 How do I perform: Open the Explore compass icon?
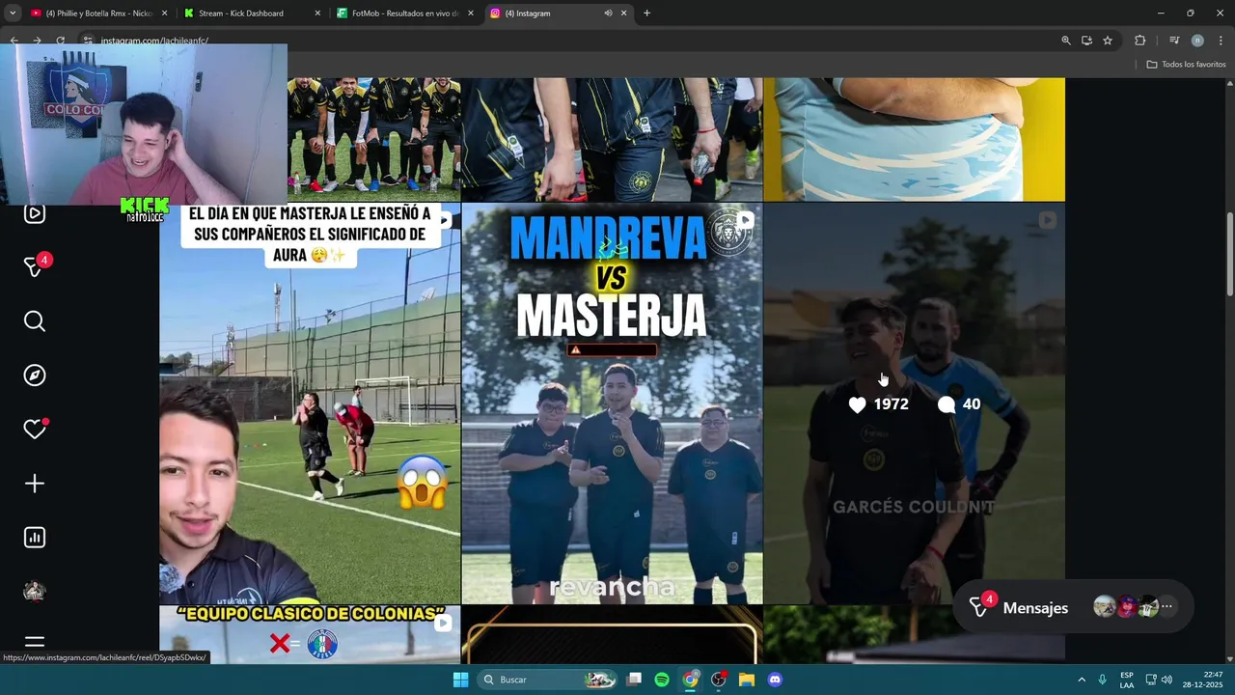[35, 375]
